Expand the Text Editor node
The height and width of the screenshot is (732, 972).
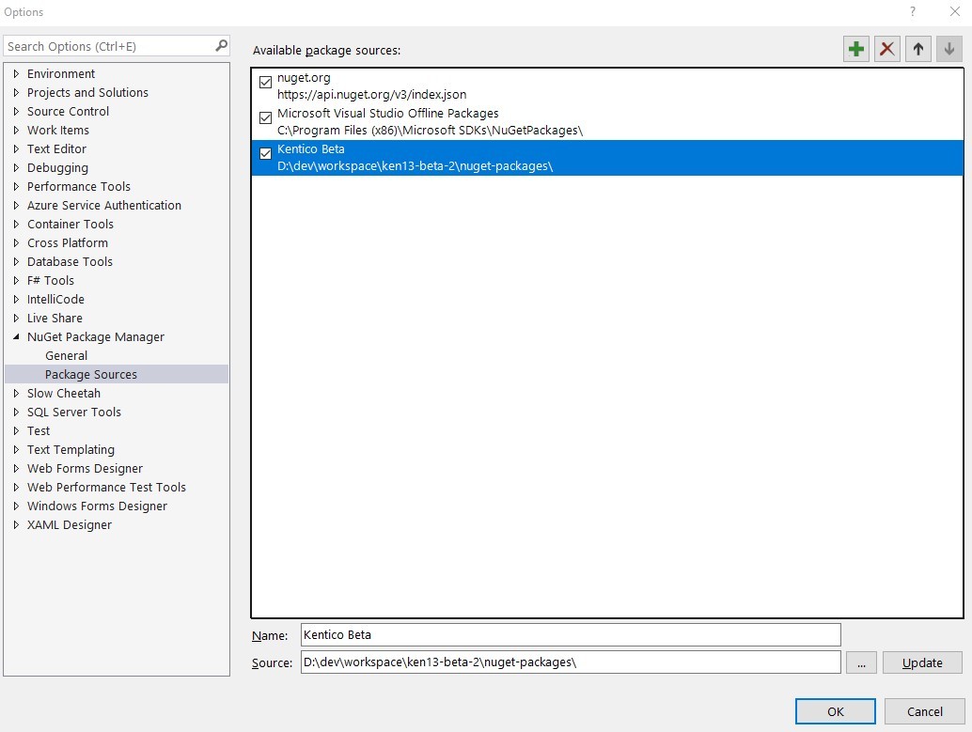[x=16, y=148]
